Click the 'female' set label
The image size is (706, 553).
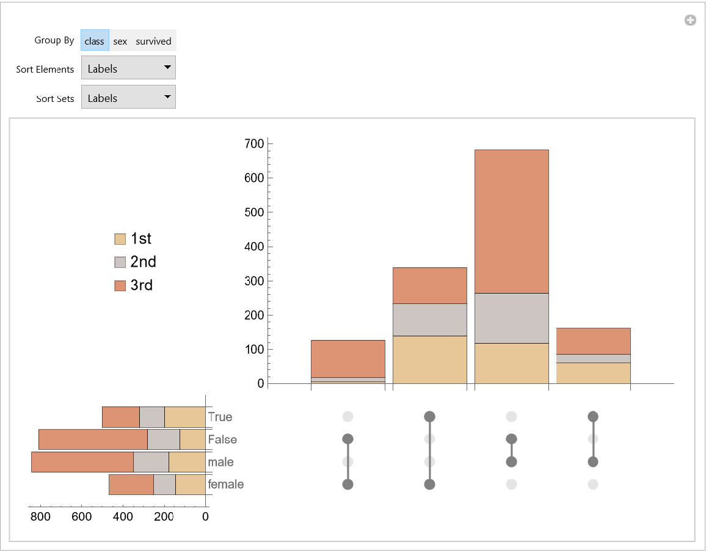[225, 484]
